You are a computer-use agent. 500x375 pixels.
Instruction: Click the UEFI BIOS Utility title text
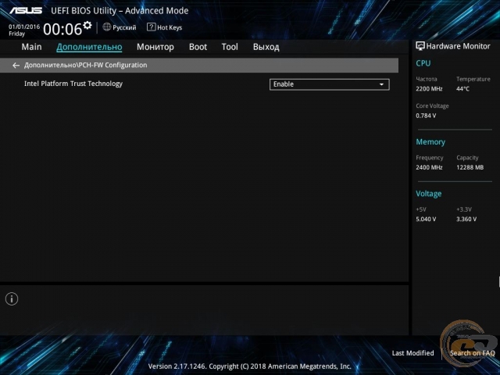coord(120,11)
